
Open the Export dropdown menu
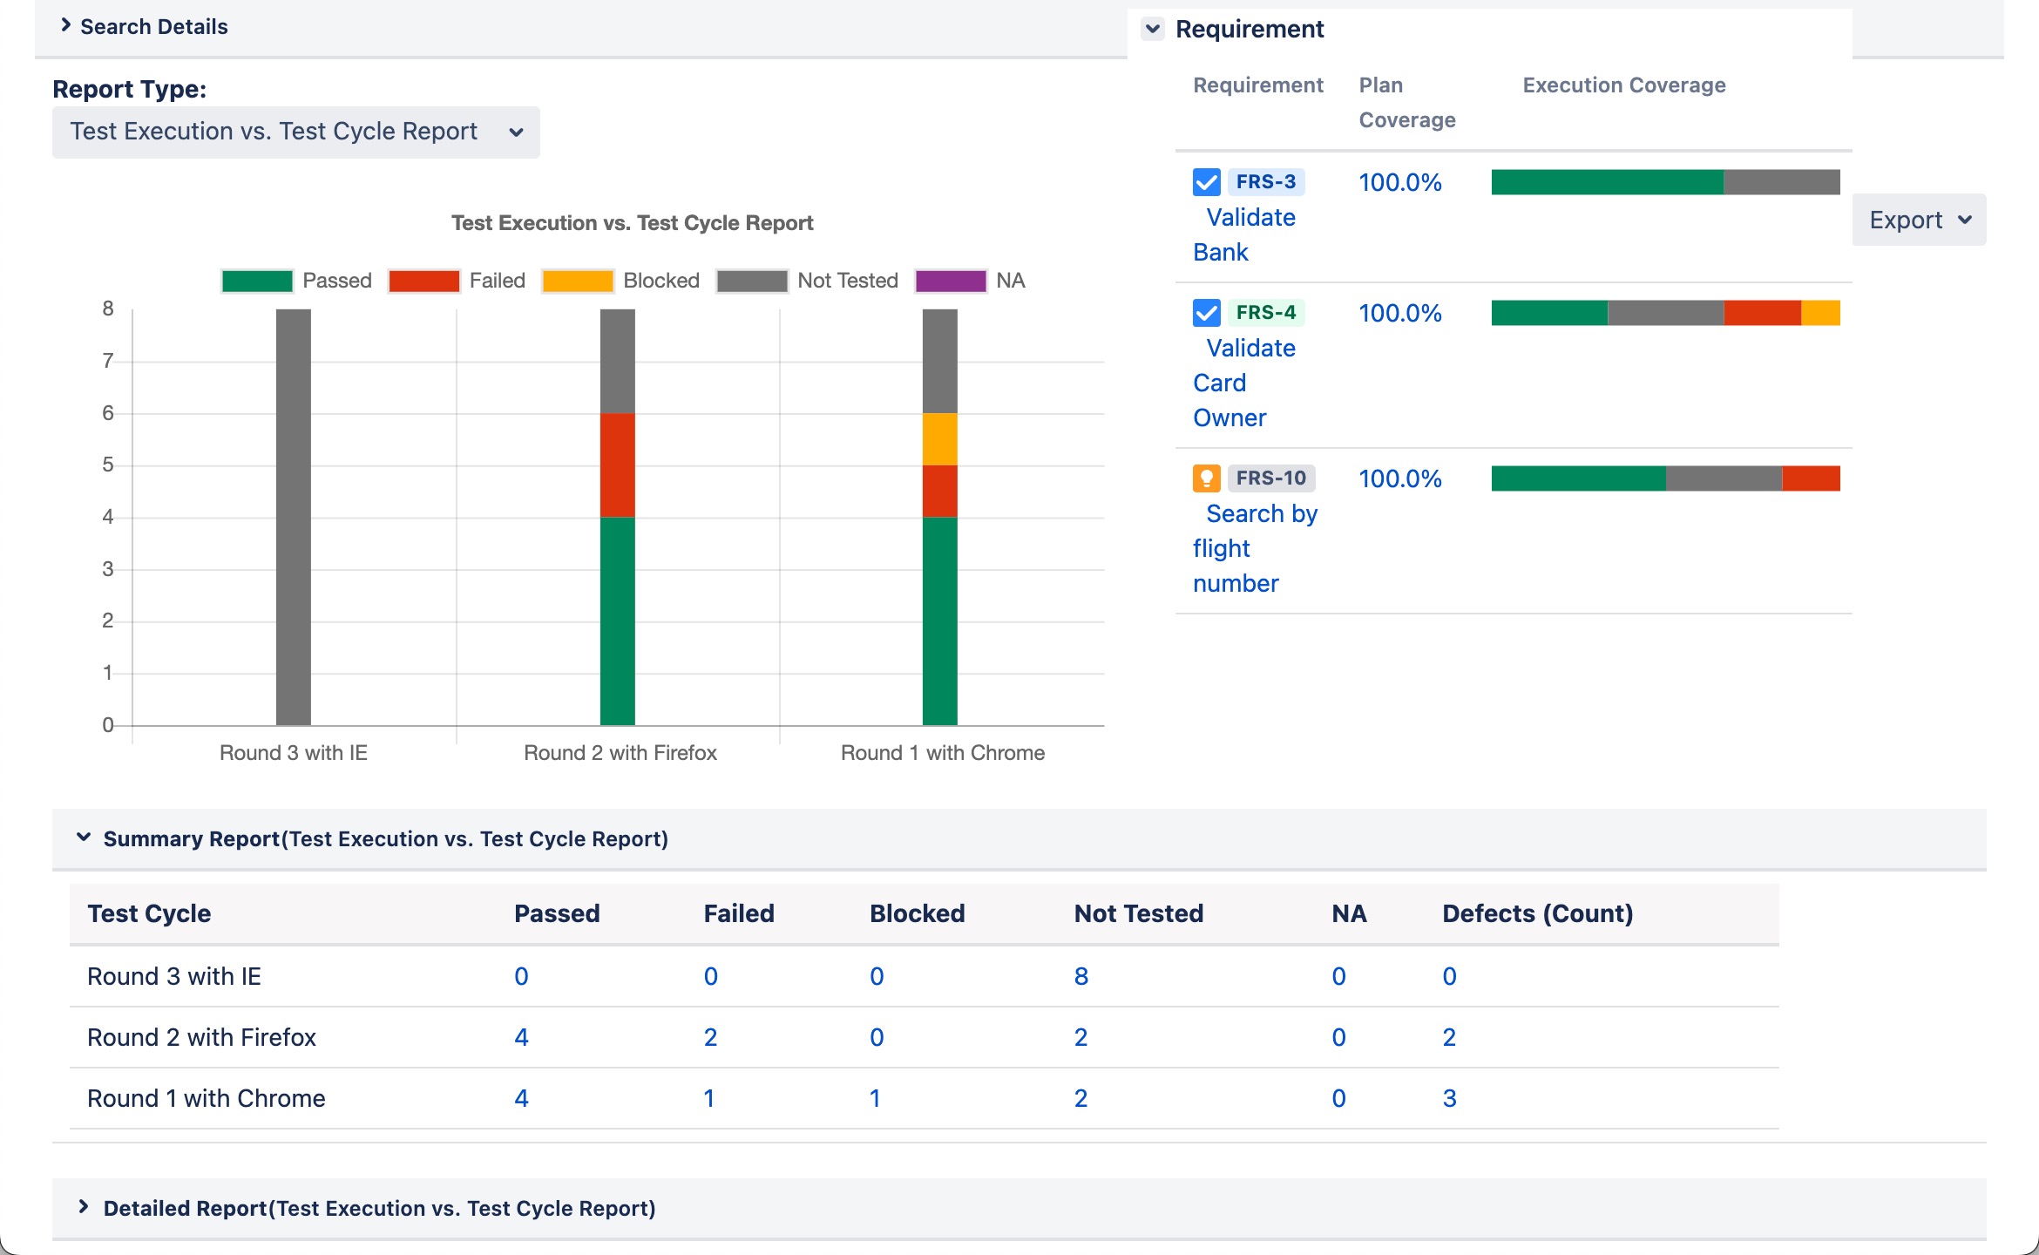click(1920, 220)
